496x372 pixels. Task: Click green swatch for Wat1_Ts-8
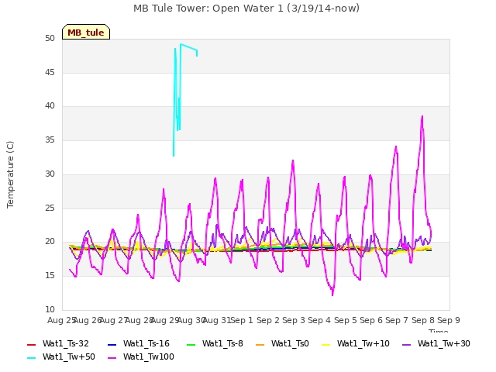coord(191,344)
